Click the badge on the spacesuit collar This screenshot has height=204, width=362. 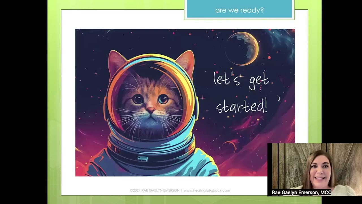pyautogui.click(x=143, y=159)
